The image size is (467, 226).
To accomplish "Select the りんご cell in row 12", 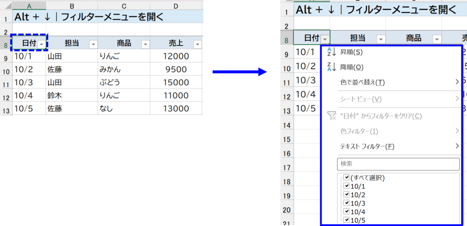I will click(x=124, y=95).
